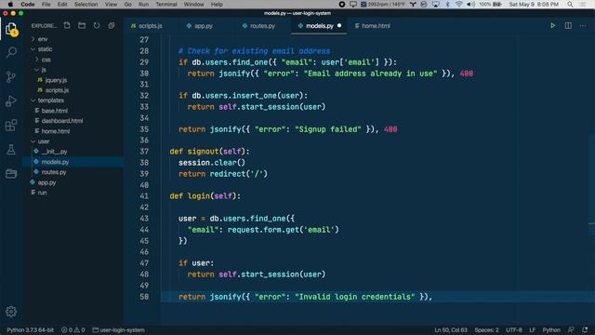This screenshot has width=595, height=335.
Task: Click line number 37 in gutter
Action: 144,151
